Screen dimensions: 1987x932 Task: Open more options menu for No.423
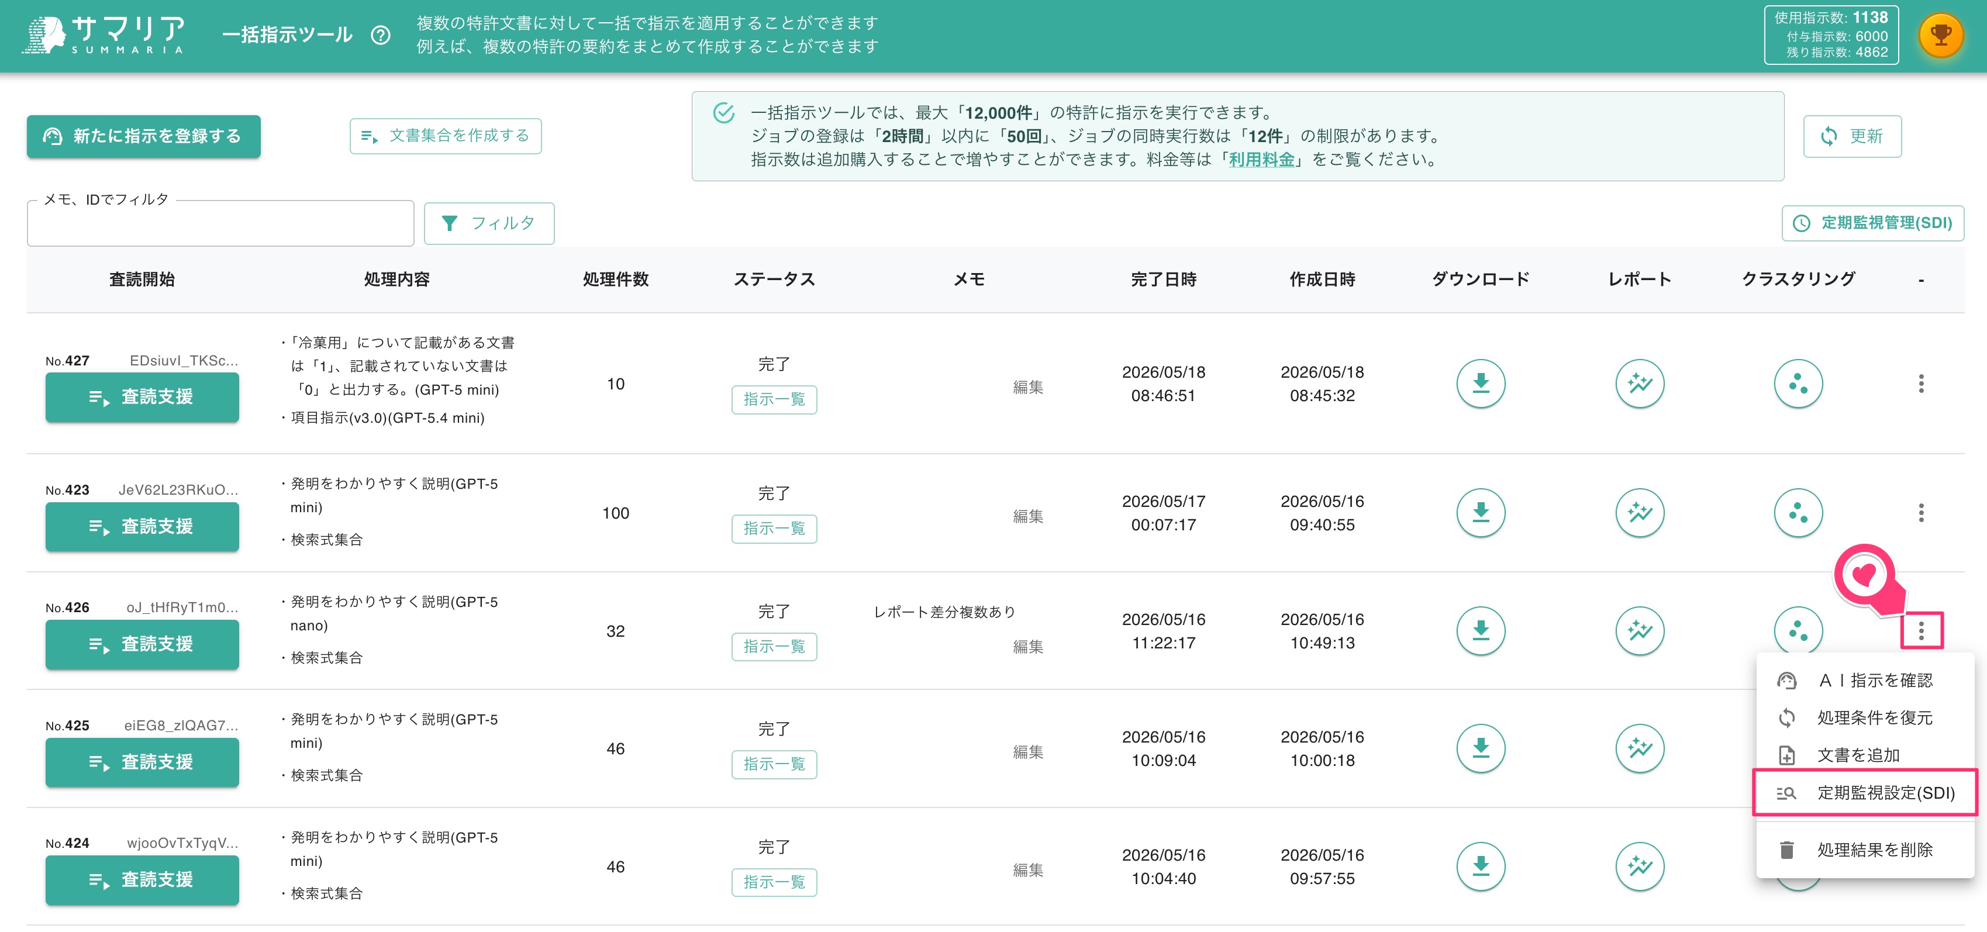[1921, 513]
